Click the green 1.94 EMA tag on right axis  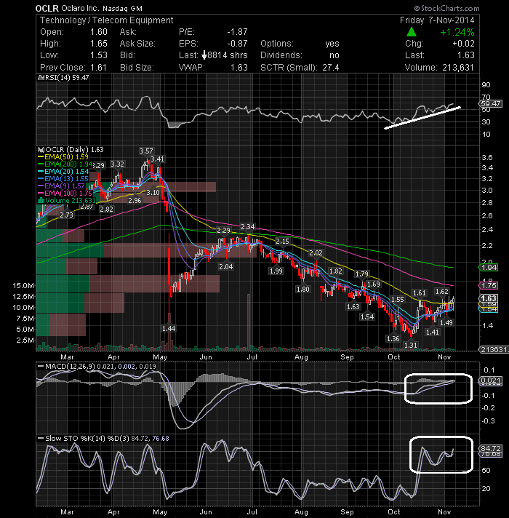(x=489, y=267)
